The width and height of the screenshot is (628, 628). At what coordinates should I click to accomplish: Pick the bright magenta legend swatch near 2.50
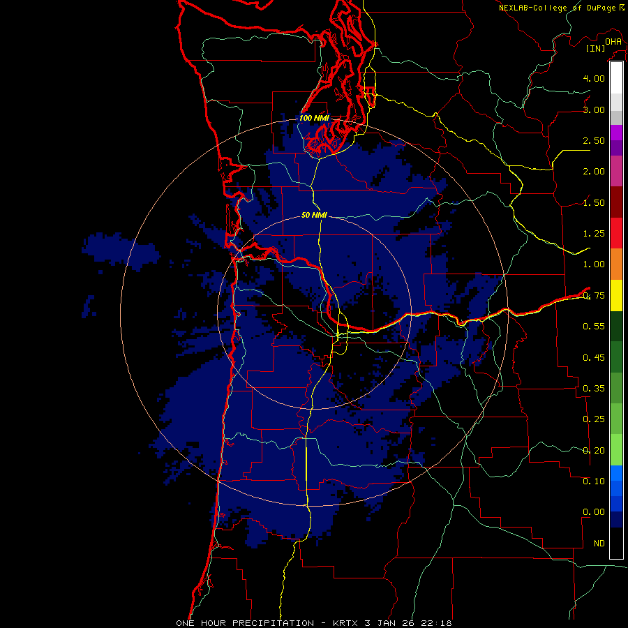tap(616, 133)
